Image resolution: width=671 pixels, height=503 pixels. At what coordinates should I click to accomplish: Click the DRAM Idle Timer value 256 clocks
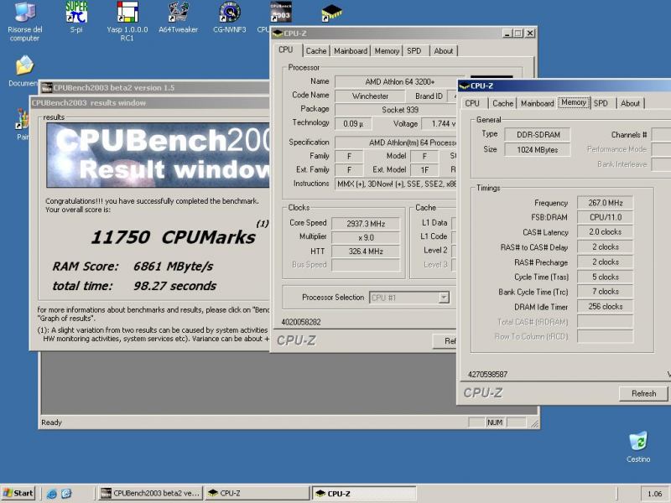point(605,307)
